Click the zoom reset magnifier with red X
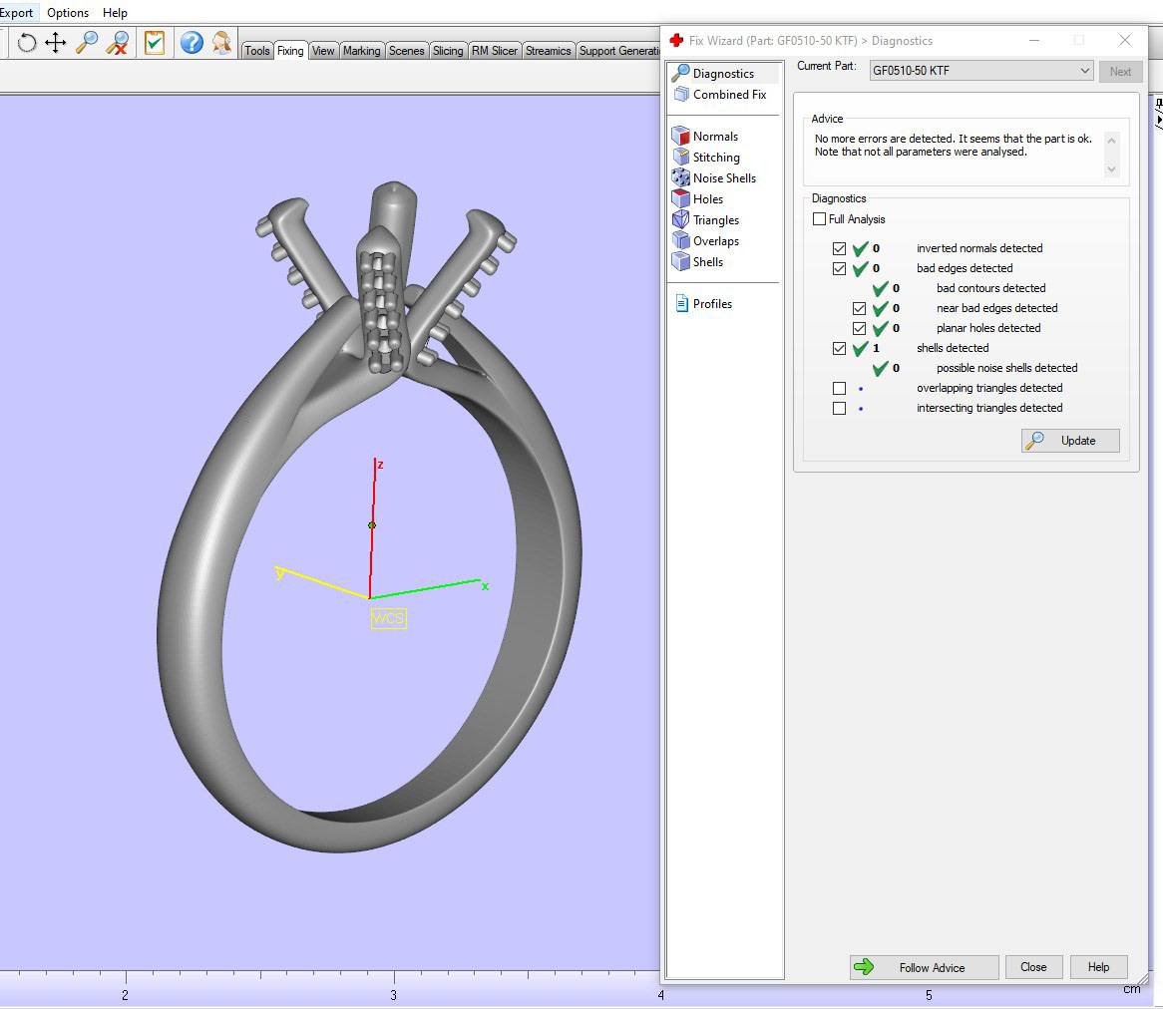 117,43
